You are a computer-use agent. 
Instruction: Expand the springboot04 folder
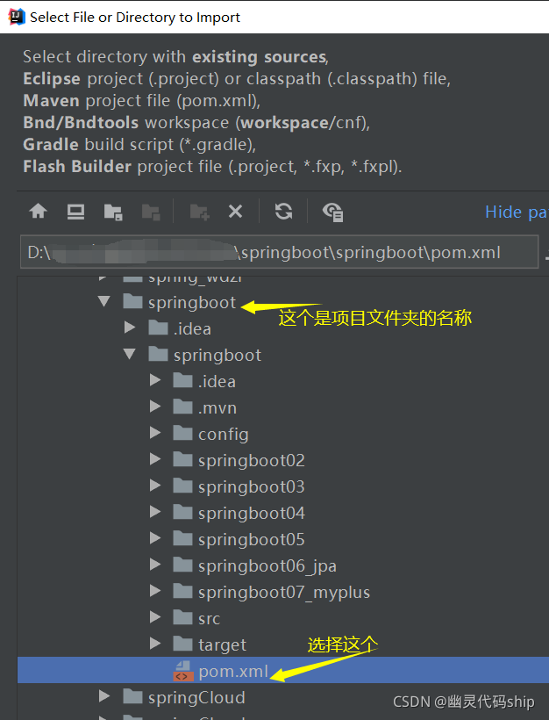click(x=155, y=512)
